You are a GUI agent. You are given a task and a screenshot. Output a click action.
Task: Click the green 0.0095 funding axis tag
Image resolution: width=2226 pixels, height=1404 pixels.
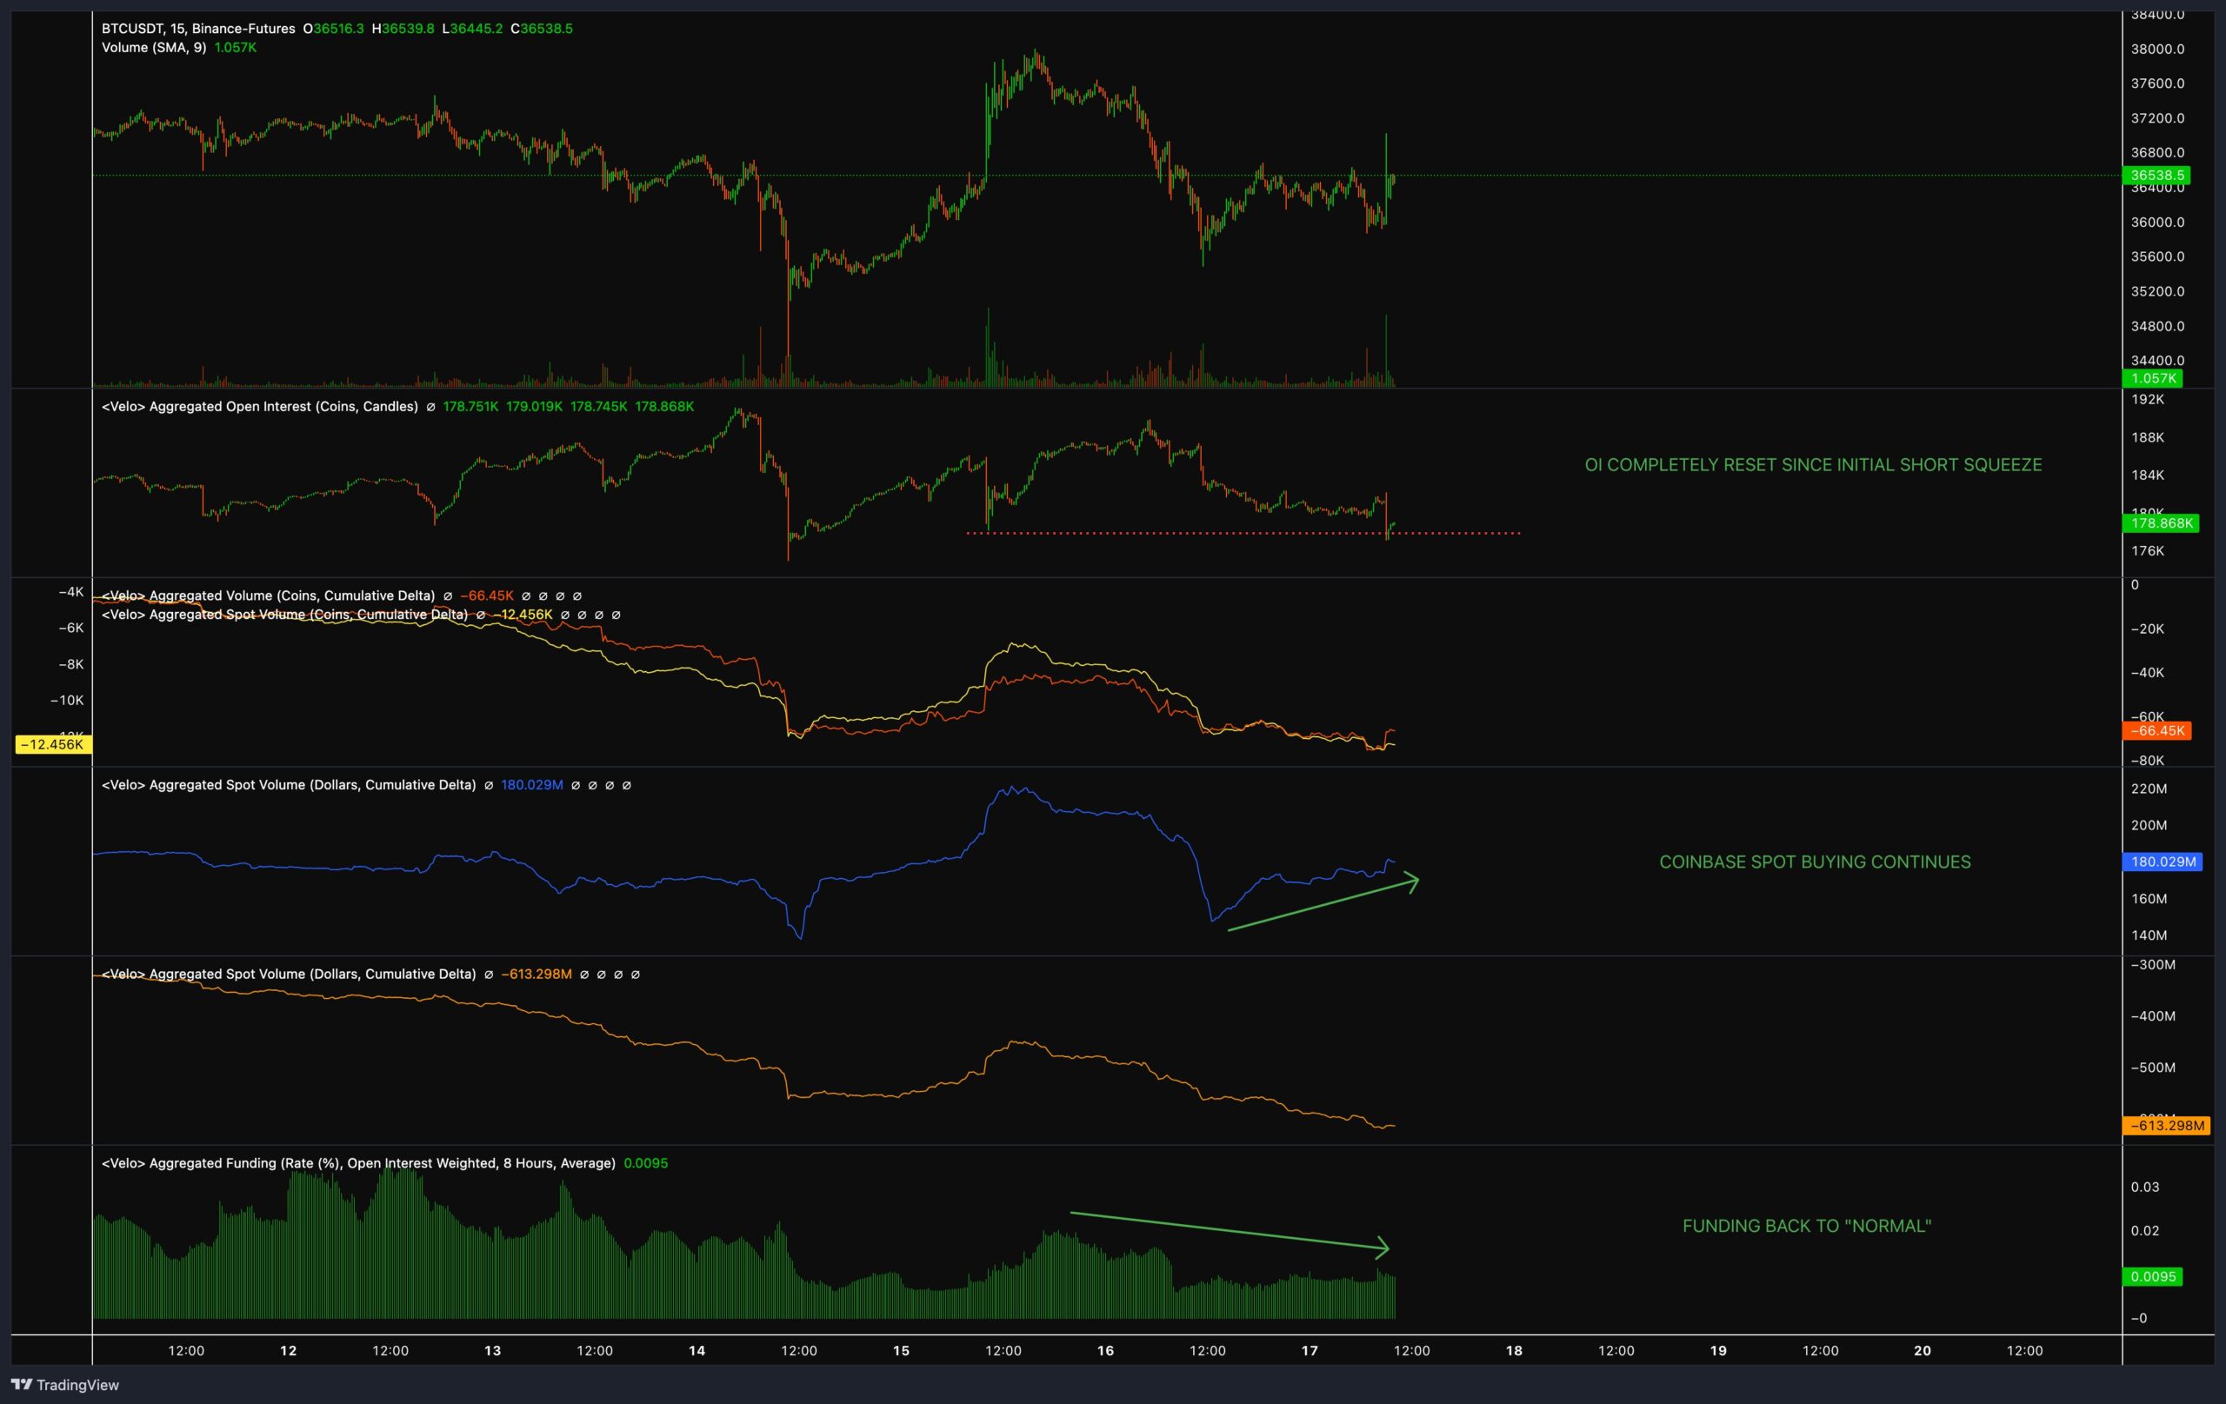pyautogui.click(x=2152, y=1276)
